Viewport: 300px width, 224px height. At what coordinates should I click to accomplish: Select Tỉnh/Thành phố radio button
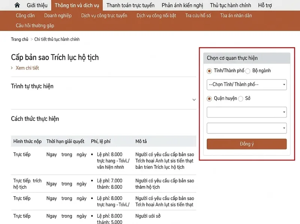(209, 71)
